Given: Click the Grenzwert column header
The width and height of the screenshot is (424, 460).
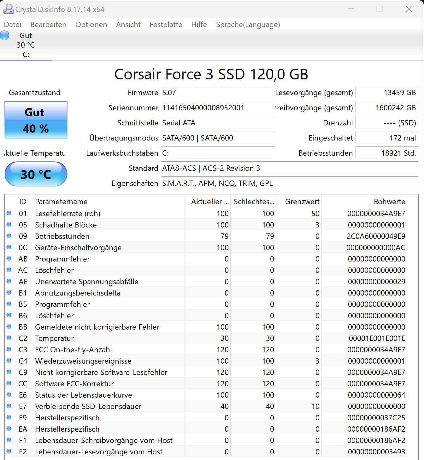Looking at the screenshot, I should tap(298, 202).
